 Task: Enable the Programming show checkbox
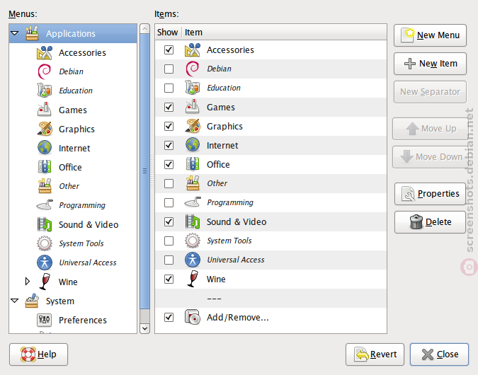point(169,202)
